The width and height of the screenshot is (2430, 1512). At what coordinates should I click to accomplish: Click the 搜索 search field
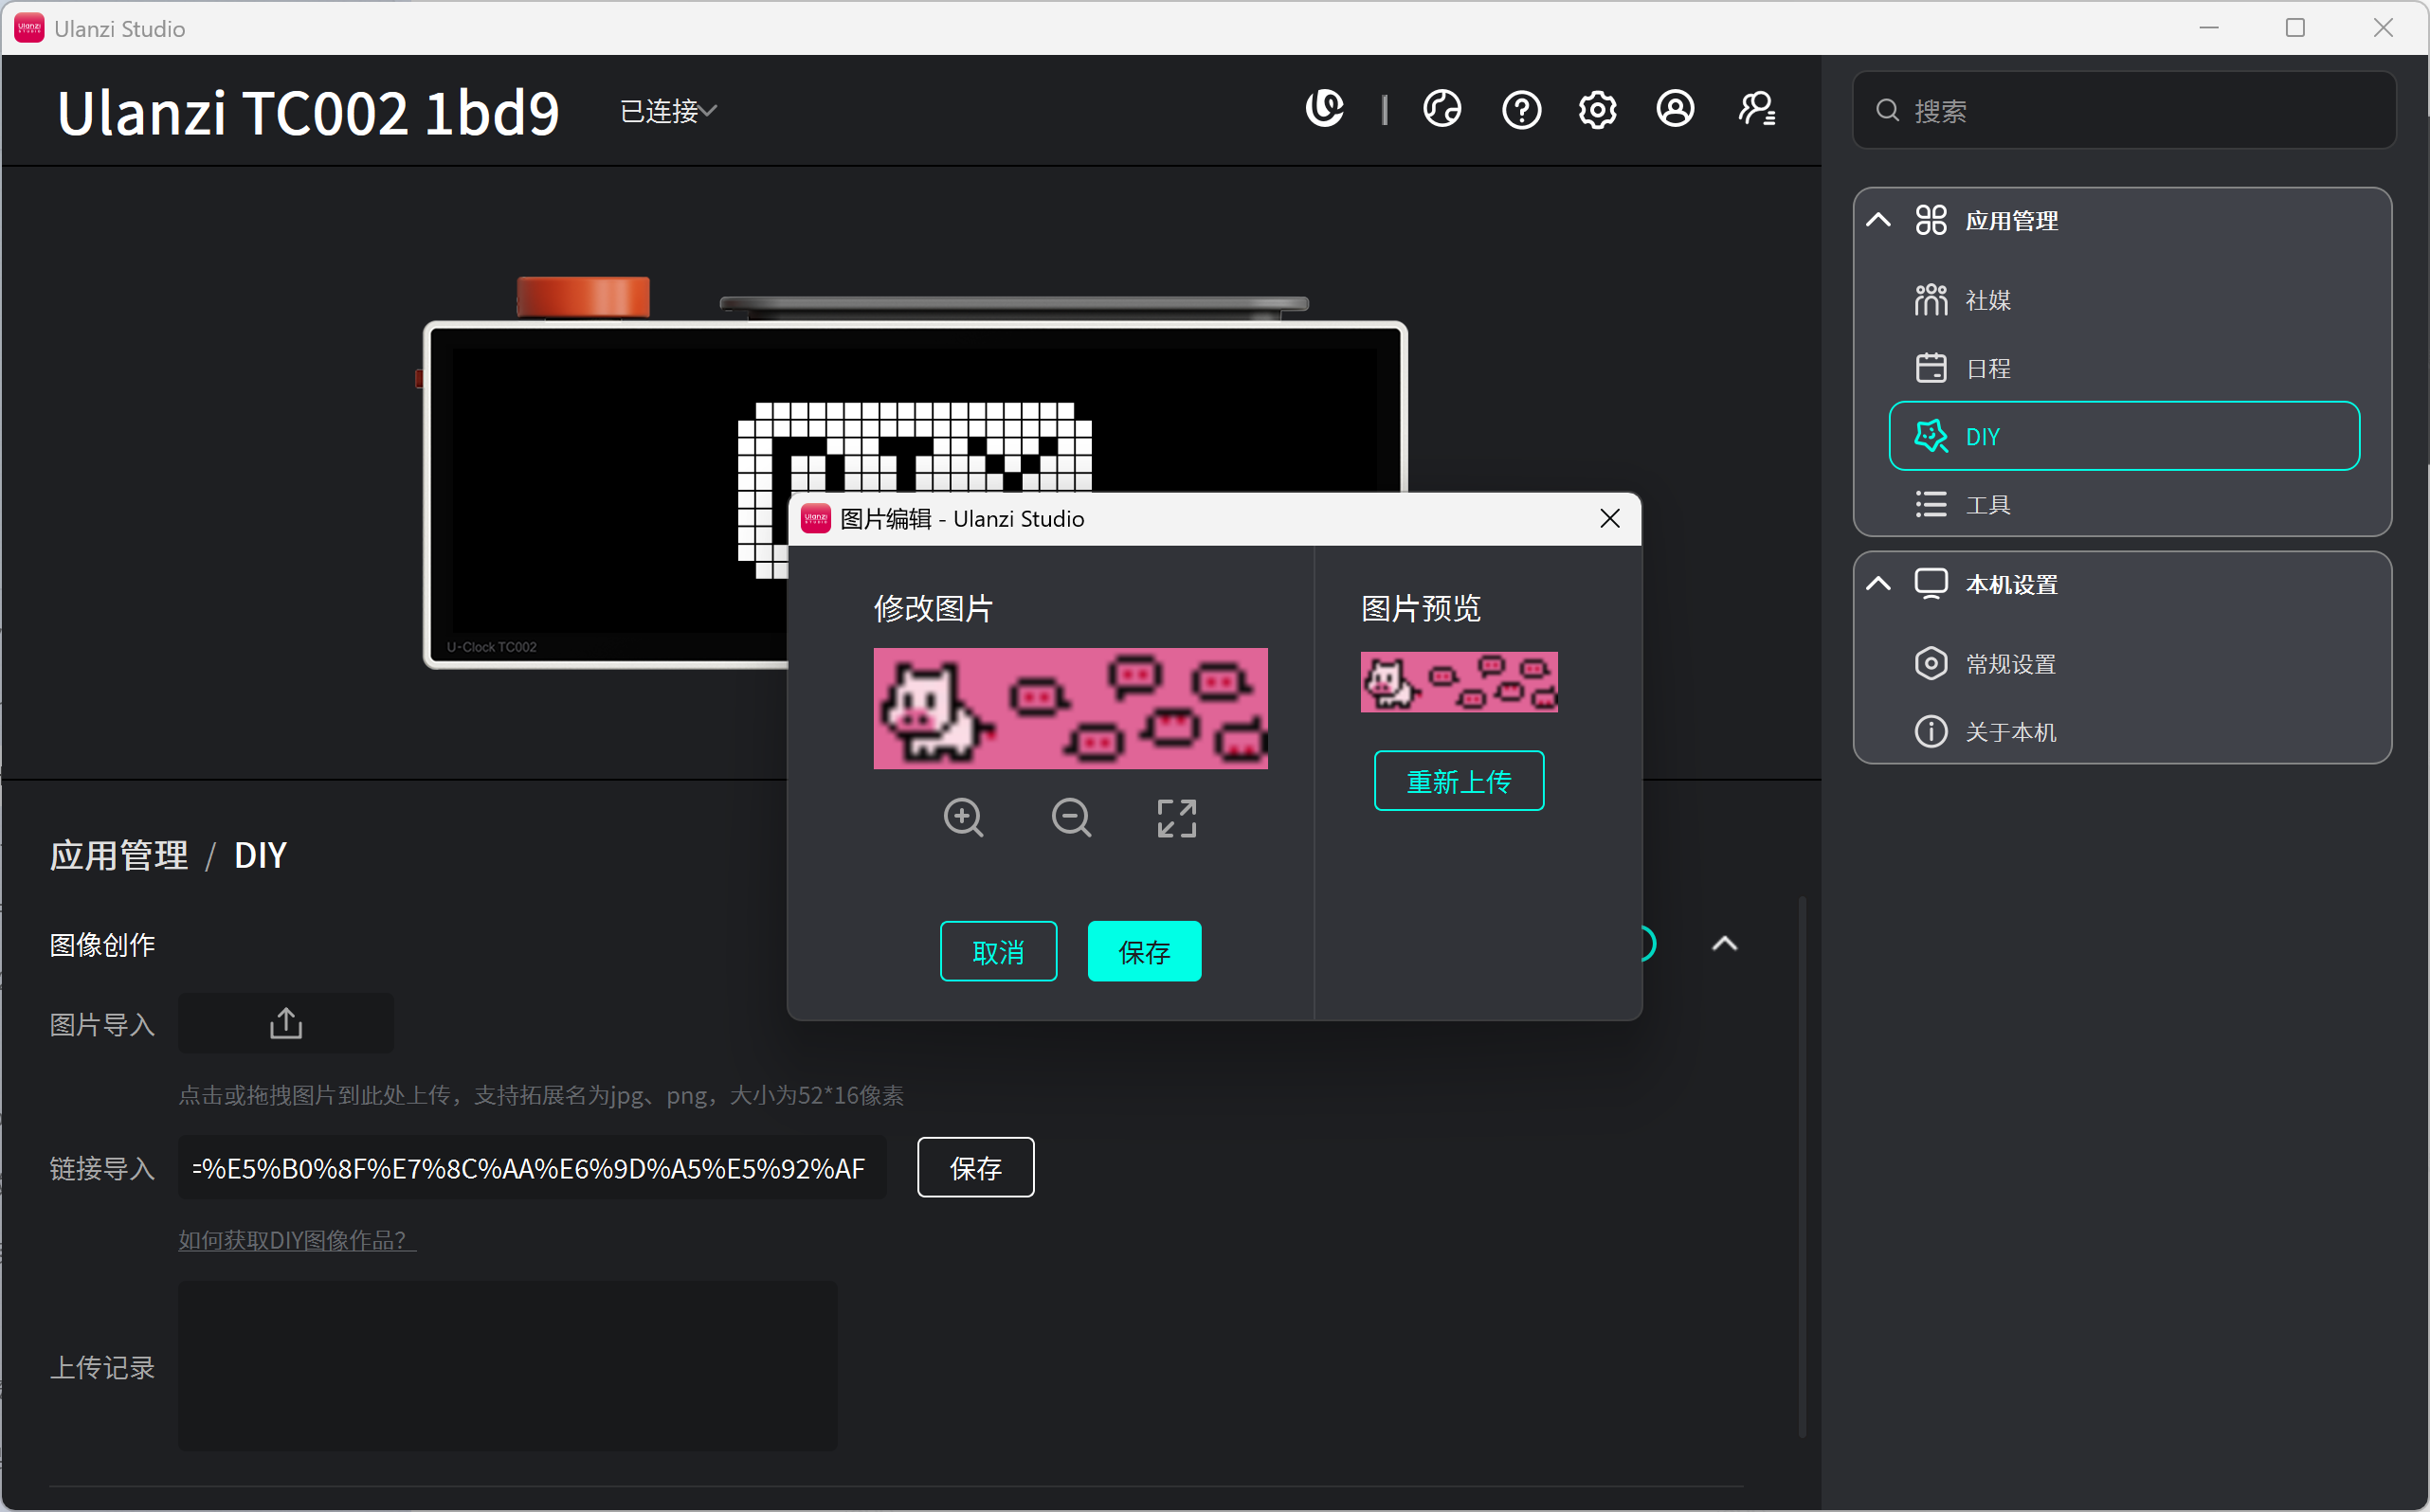[x=2124, y=111]
